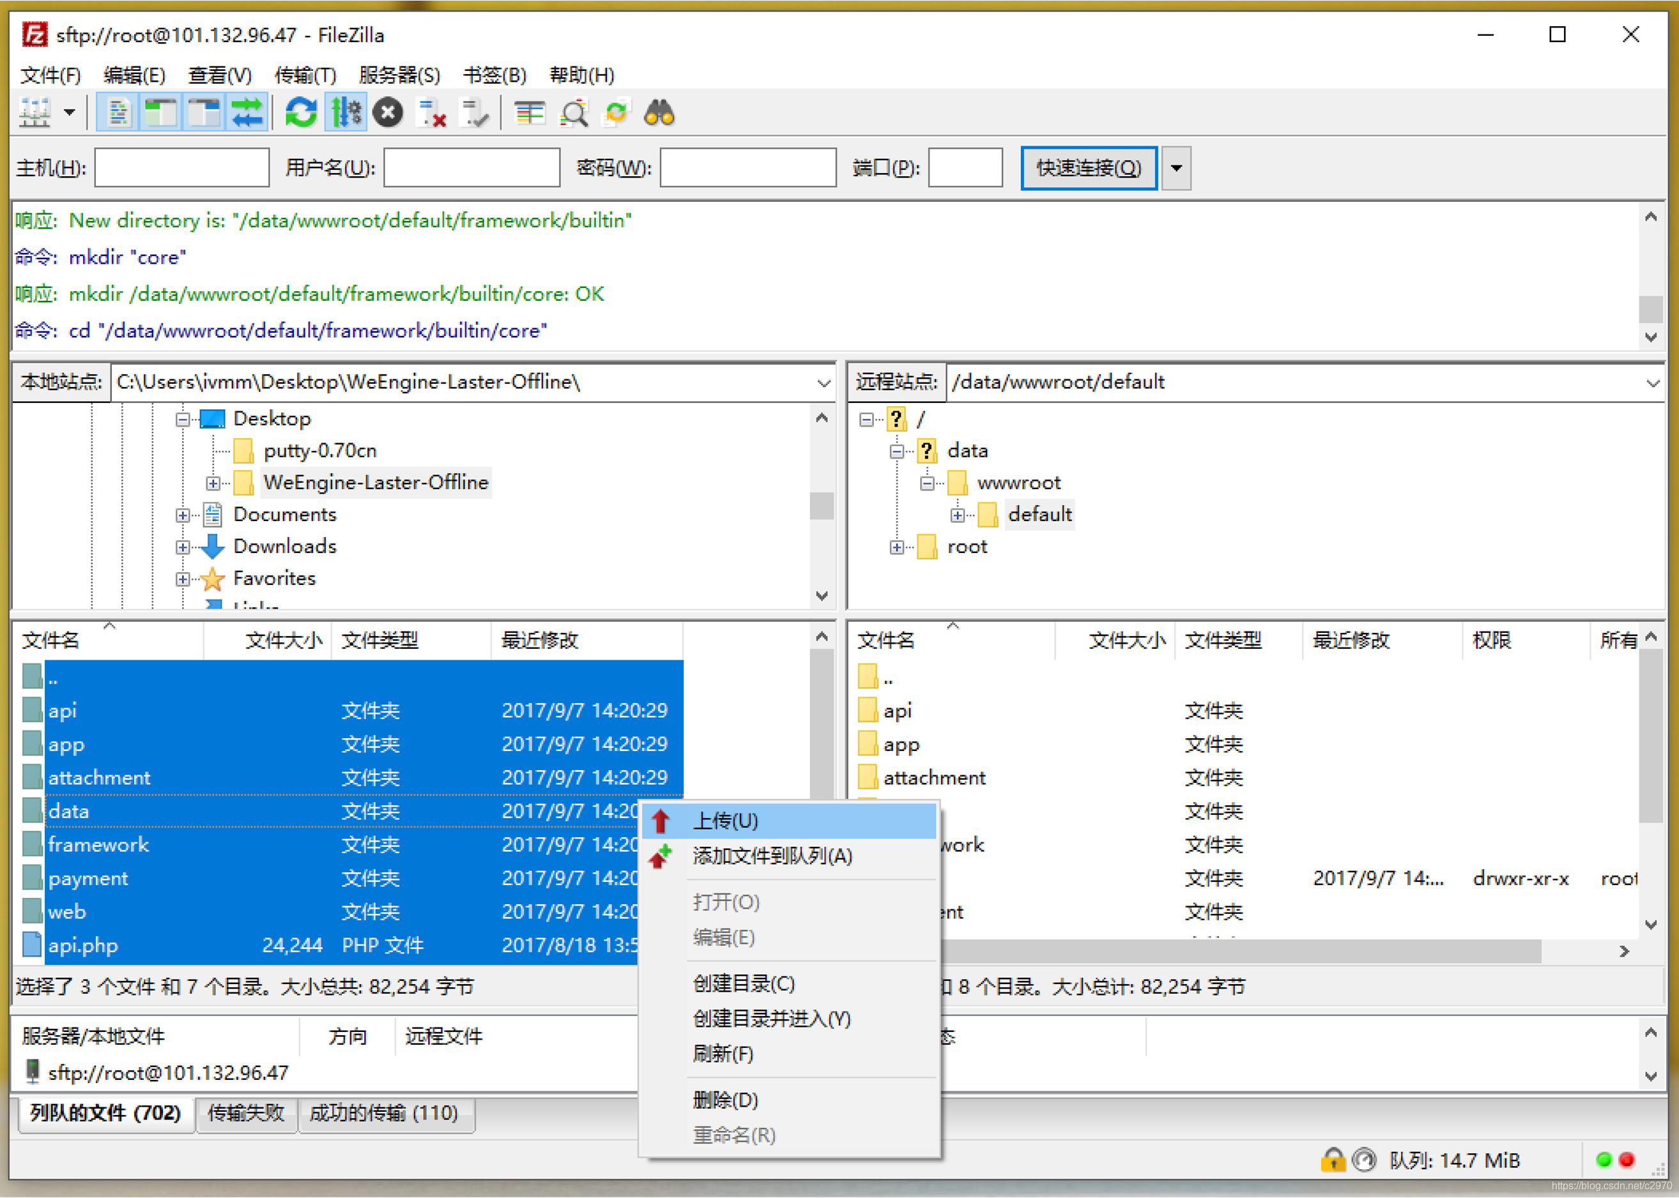This screenshot has height=1198, width=1679.
Task: Click the remote list horizontal scrollbar
Action: point(1240,952)
